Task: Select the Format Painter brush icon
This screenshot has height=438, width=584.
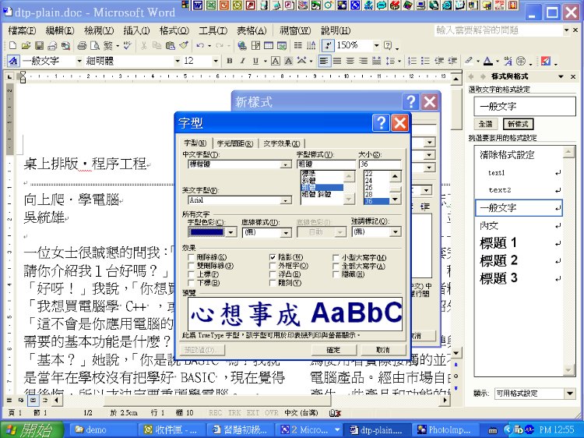Action: [184, 46]
